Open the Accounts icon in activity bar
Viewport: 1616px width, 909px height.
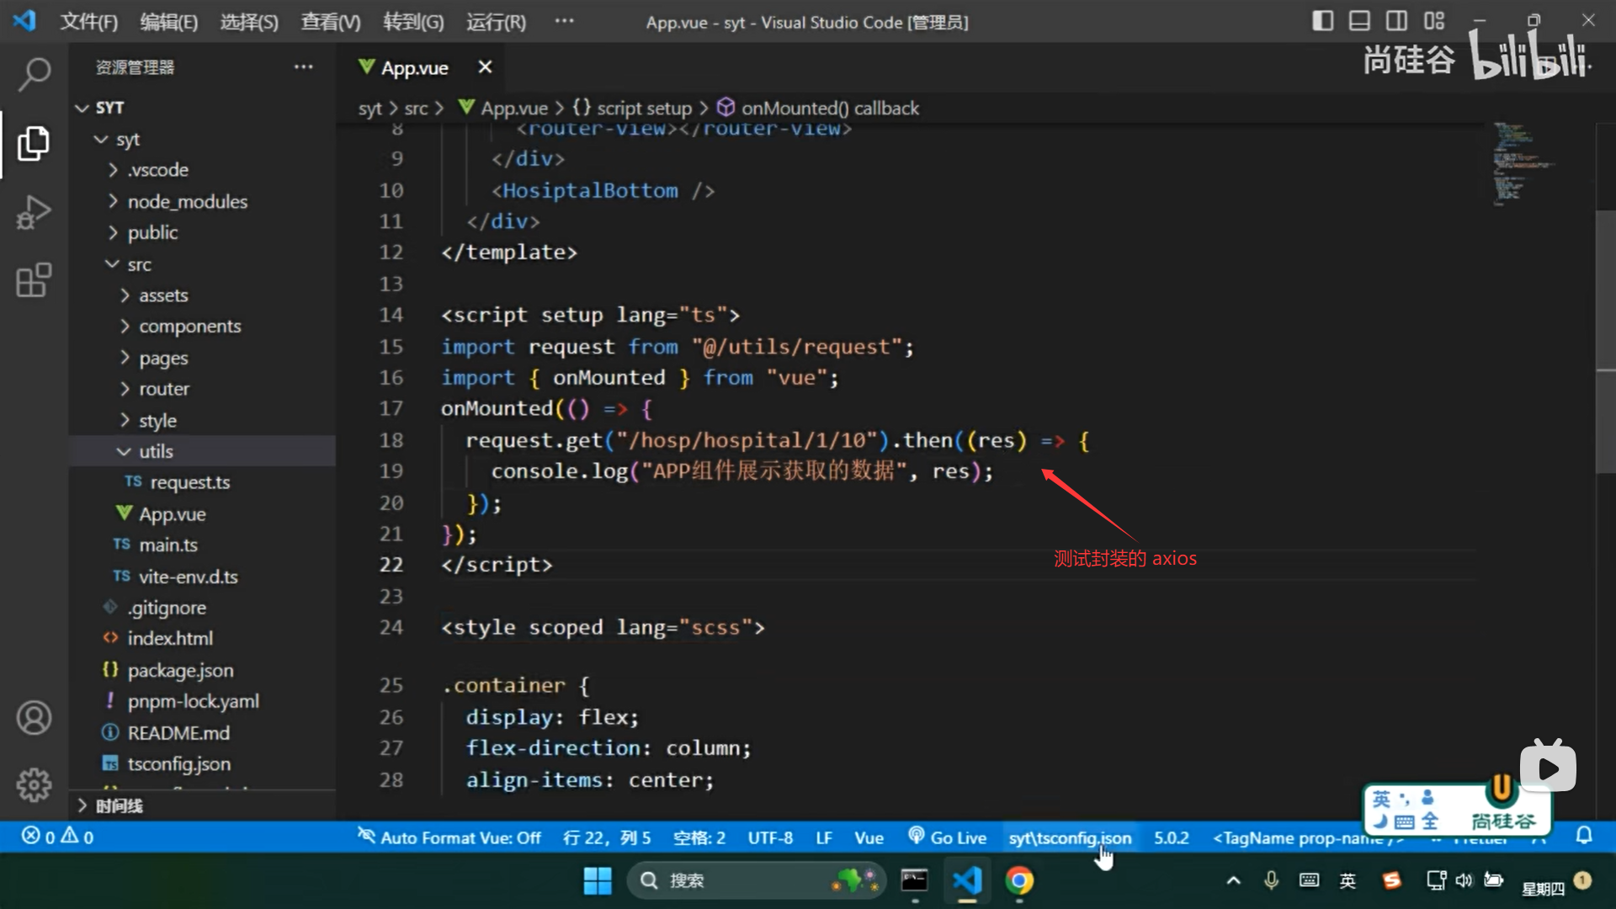click(34, 718)
